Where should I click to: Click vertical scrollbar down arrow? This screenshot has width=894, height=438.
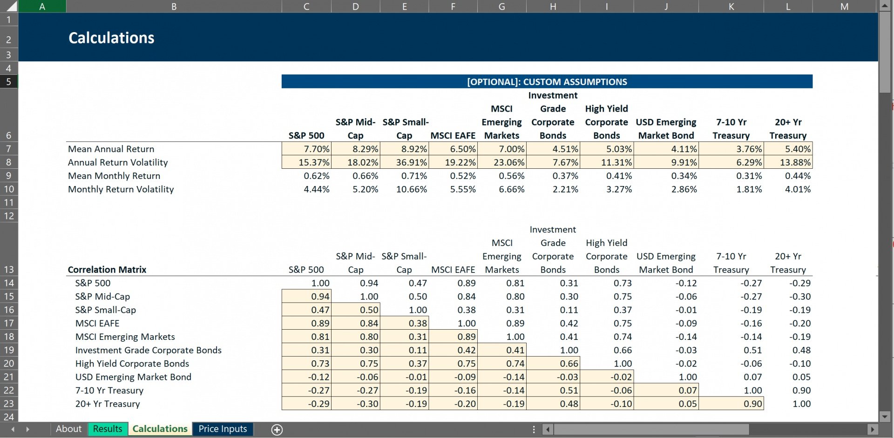pyautogui.click(x=885, y=417)
